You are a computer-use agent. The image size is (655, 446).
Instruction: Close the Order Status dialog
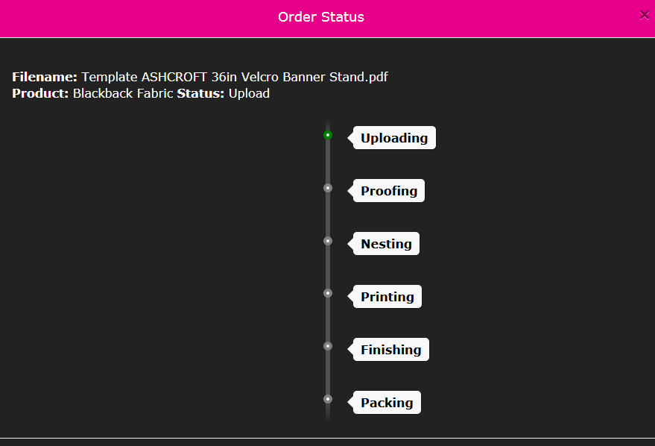coord(644,15)
